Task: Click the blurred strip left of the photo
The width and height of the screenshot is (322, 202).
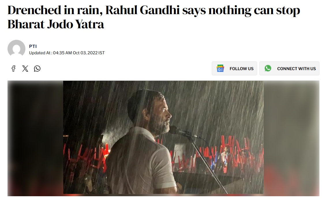Action: click(x=35, y=138)
